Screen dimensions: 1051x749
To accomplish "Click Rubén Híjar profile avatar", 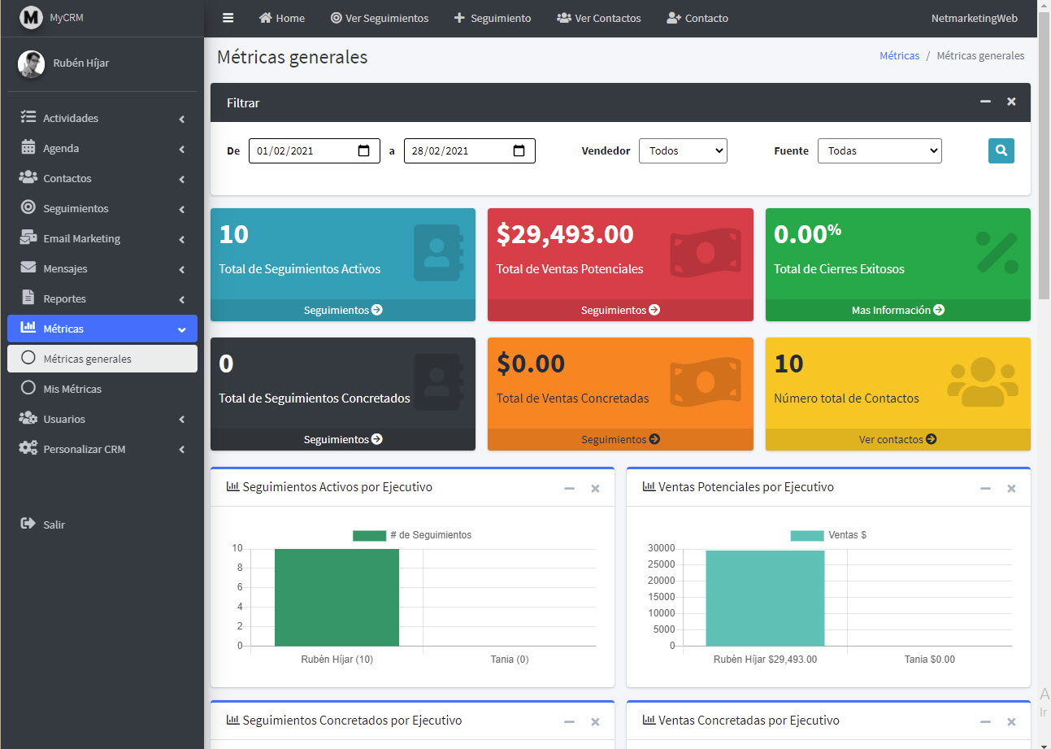I will [31, 63].
